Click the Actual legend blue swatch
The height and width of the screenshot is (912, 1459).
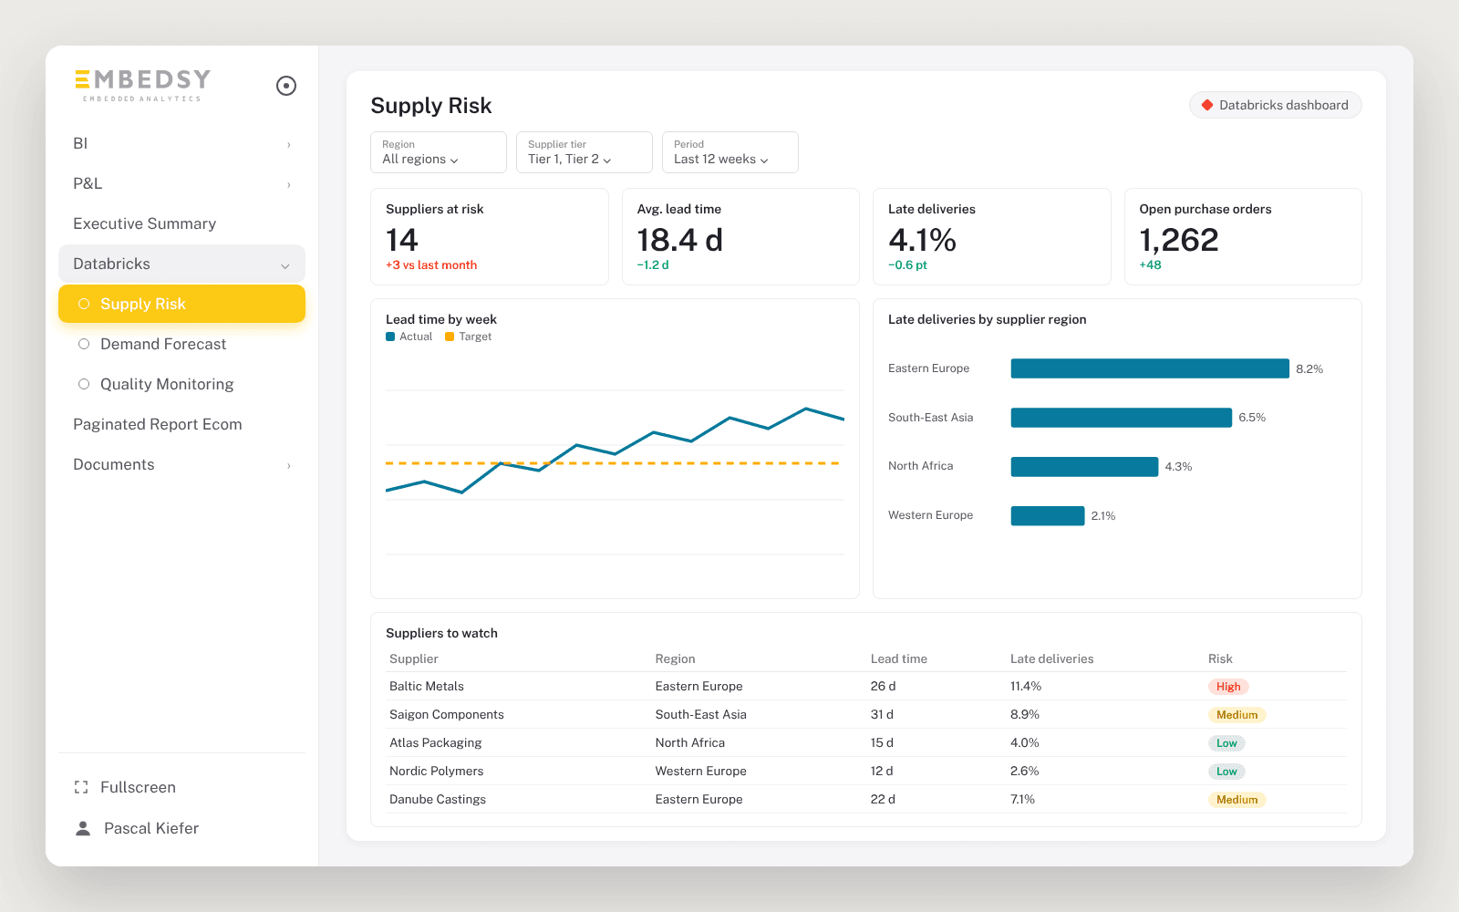point(390,337)
